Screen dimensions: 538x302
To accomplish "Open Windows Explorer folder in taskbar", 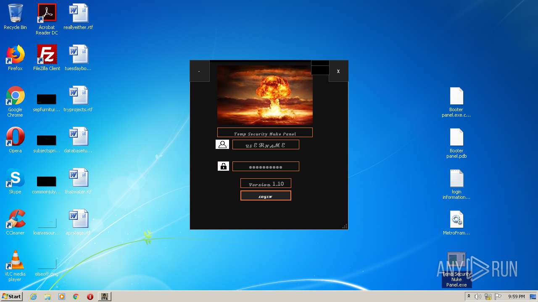I will pos(47,297).
